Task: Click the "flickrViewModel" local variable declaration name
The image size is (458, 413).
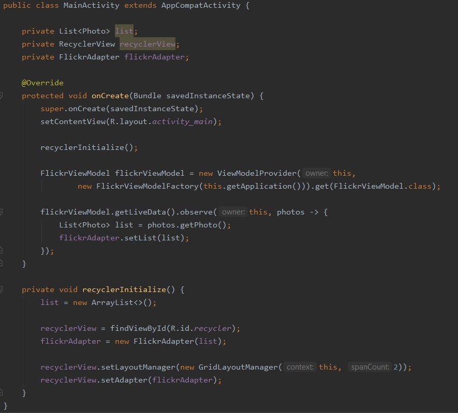Action: [x=150, y=173]
